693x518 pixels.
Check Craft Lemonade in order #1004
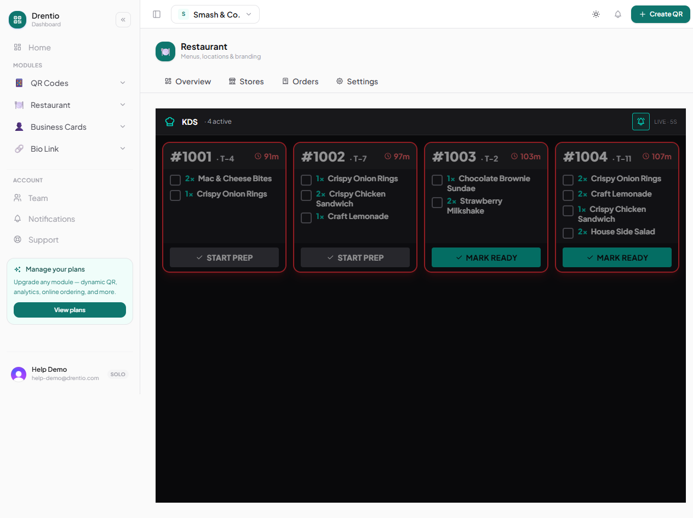[568, 195]
